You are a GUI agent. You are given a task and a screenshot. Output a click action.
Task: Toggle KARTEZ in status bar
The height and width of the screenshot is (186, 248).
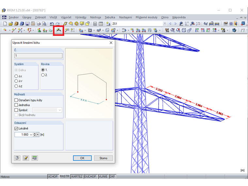(77, 176)
